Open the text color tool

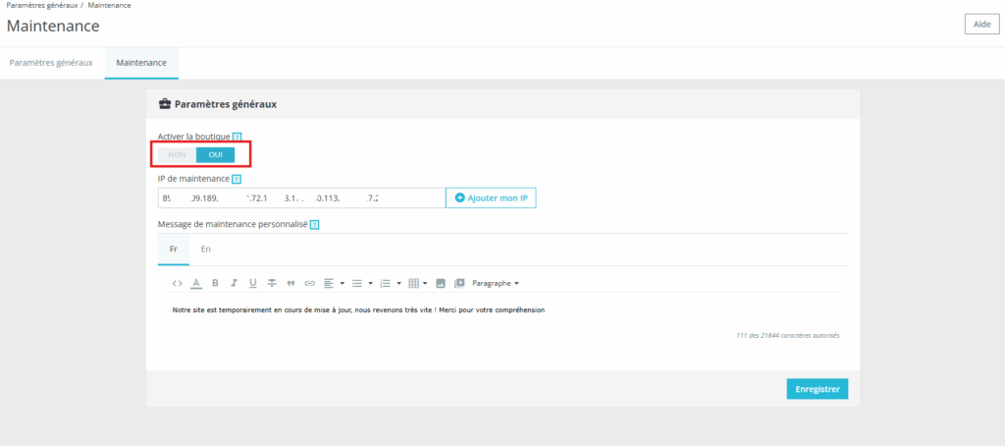pos(196,283)
